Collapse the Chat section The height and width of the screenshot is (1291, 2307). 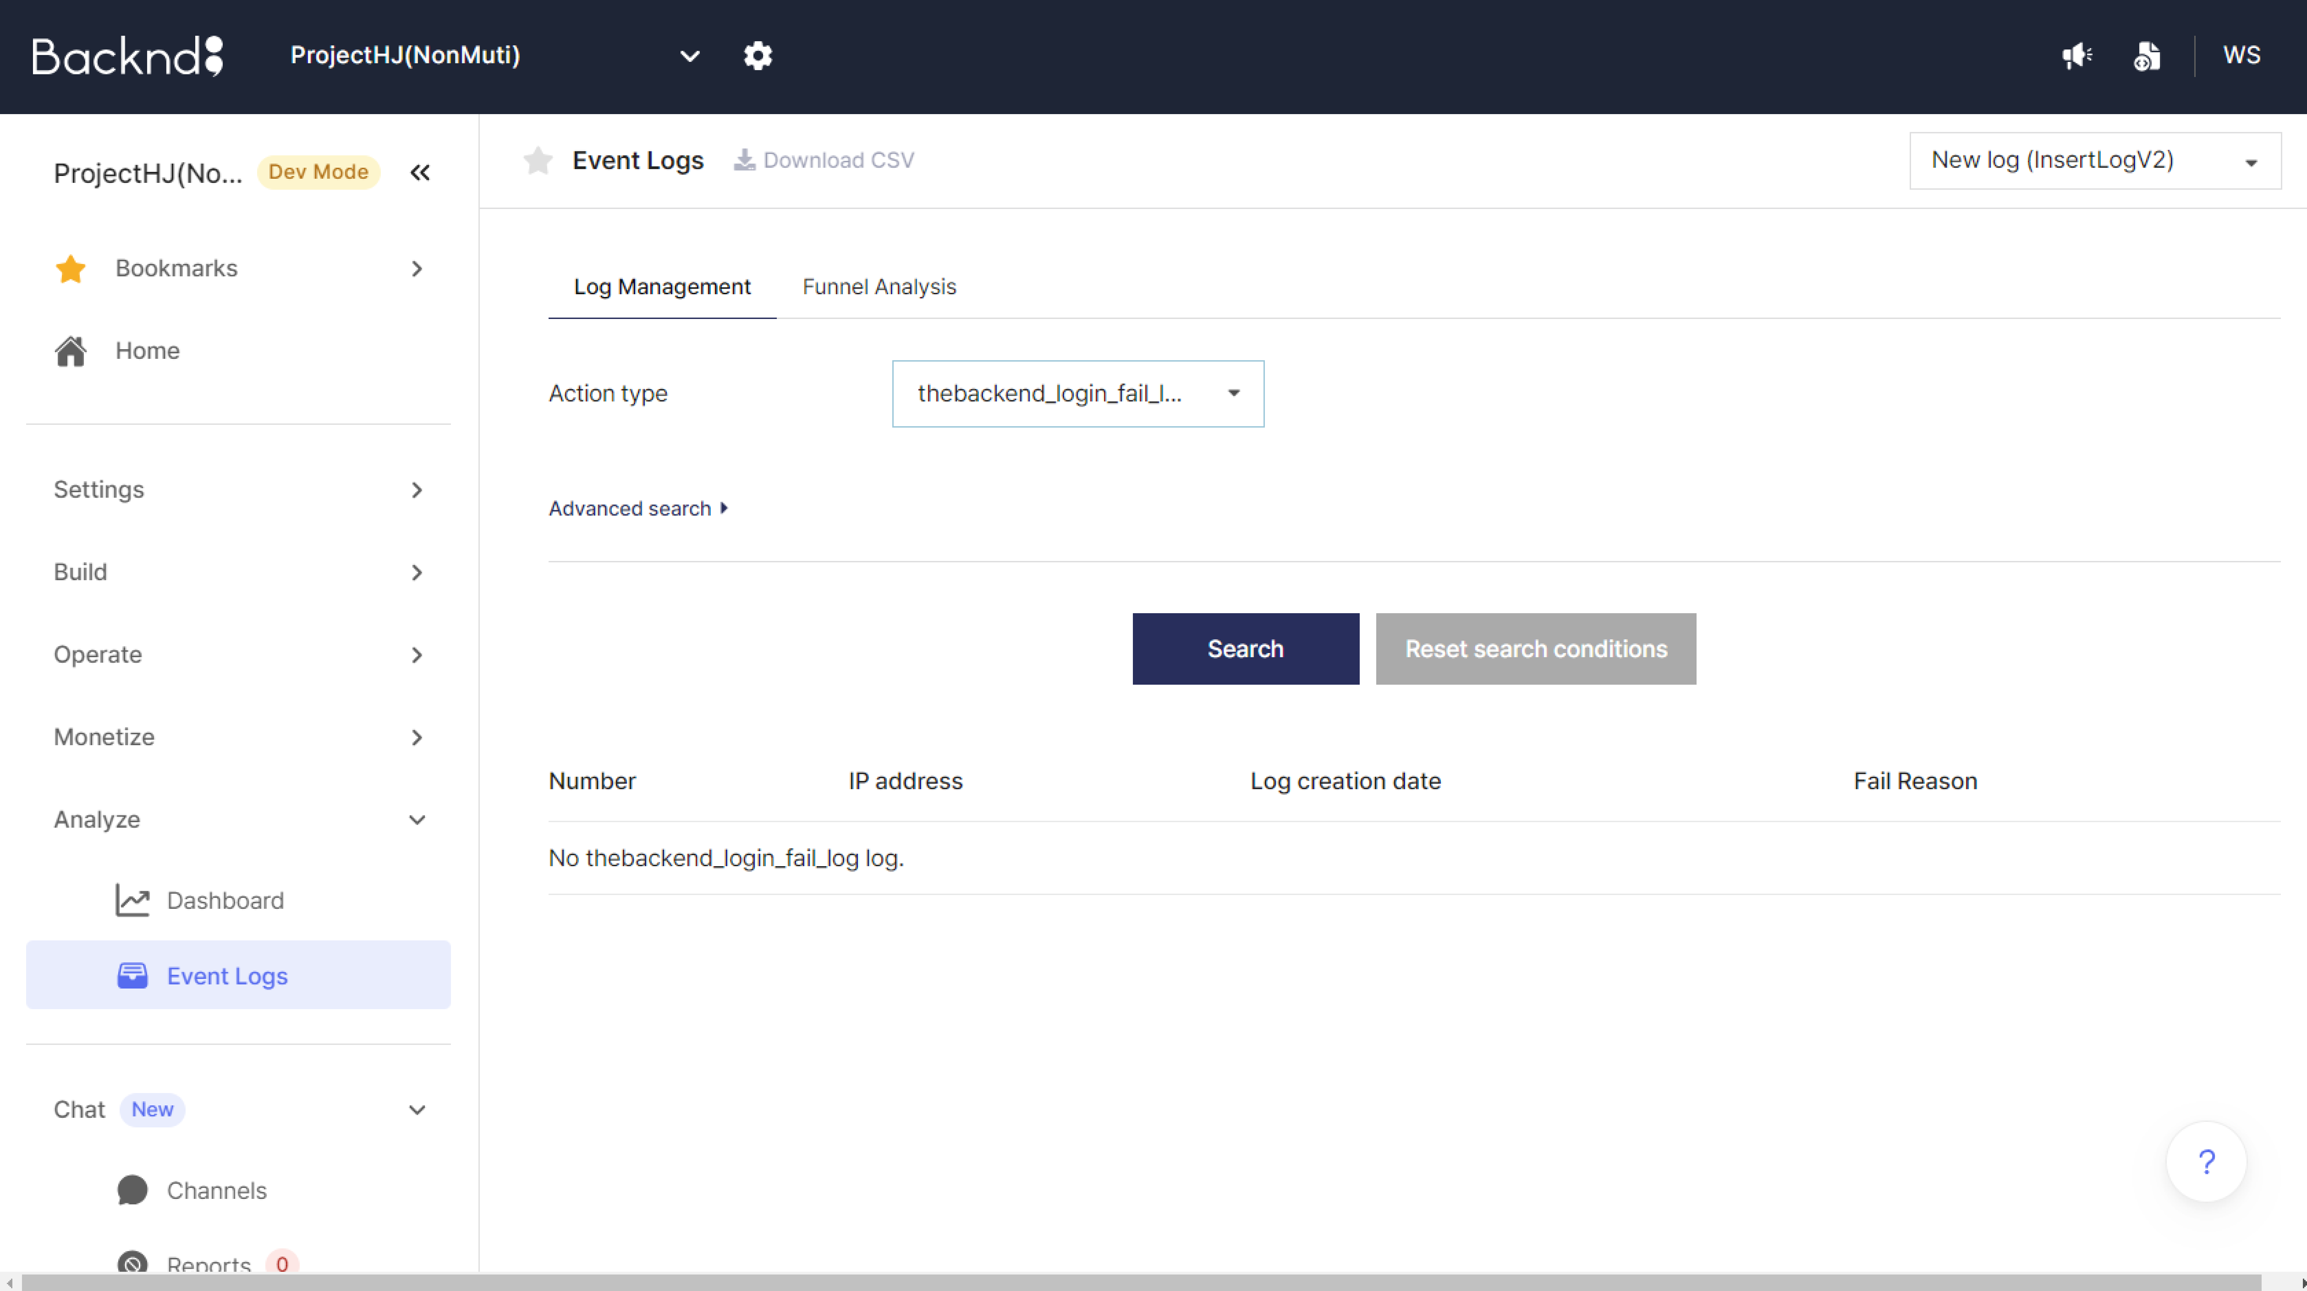pyautogui.click(x=238, y=1110)
